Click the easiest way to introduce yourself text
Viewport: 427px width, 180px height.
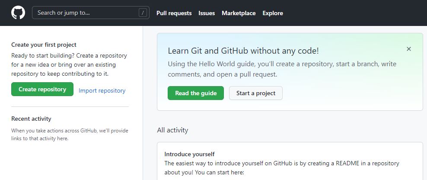click(x=282, y=168)
